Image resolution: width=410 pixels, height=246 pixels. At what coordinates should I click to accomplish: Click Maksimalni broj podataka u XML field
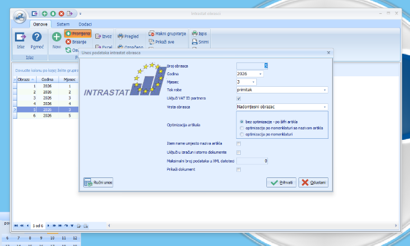[252, 161]
